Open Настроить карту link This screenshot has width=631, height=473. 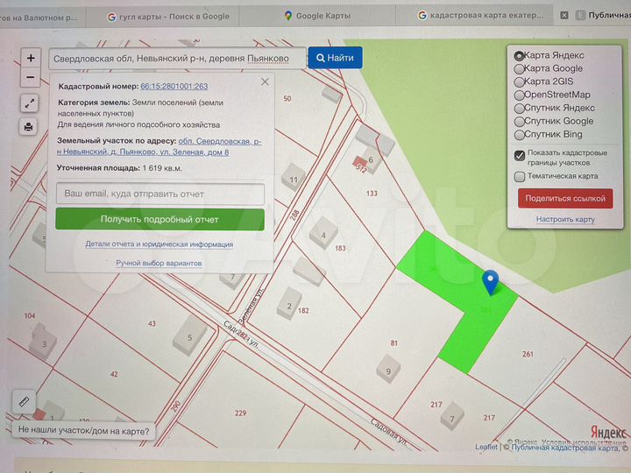(565, 219)
